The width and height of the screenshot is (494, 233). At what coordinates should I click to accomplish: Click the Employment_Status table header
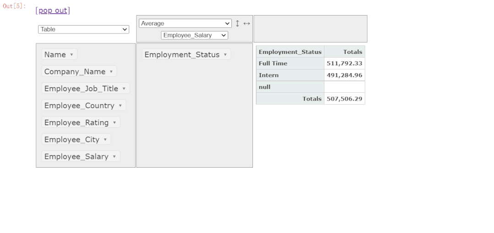coord(290,52)
